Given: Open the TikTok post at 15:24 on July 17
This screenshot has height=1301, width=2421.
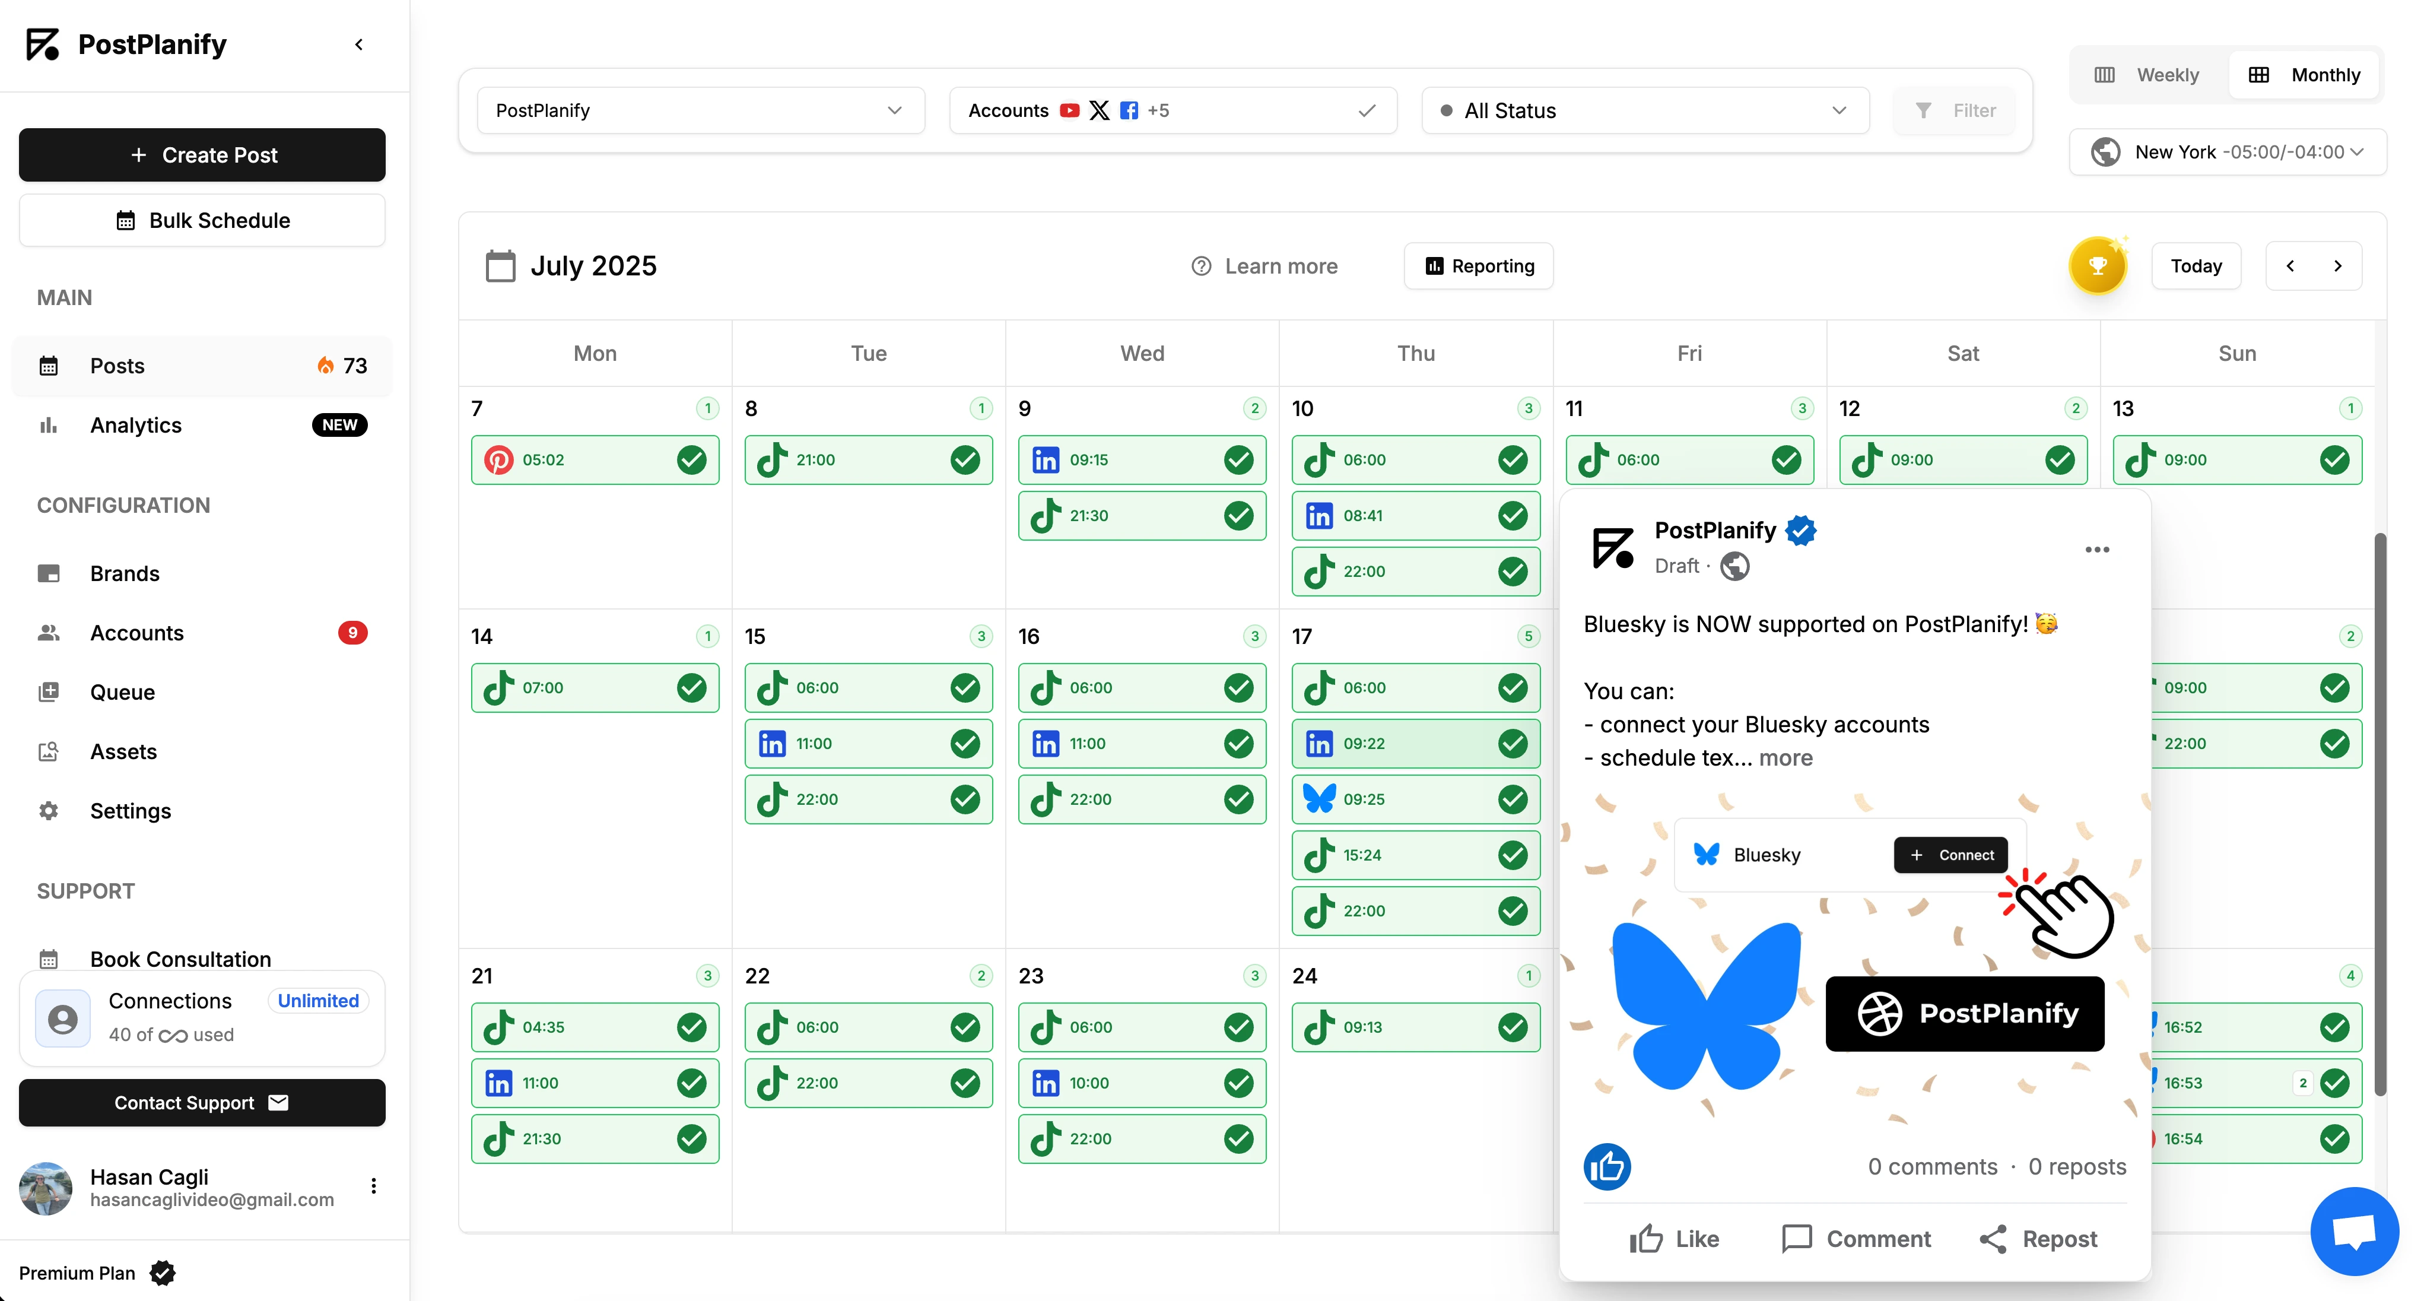Looking at the screenshot, I should click(1415, 855).
